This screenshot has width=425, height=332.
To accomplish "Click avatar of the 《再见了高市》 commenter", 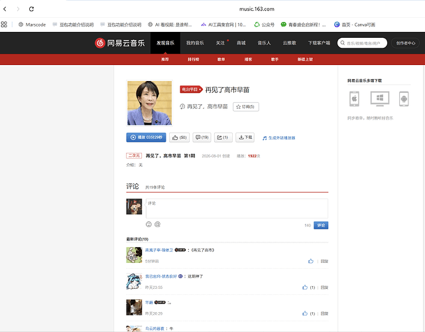I will point(134,255).
